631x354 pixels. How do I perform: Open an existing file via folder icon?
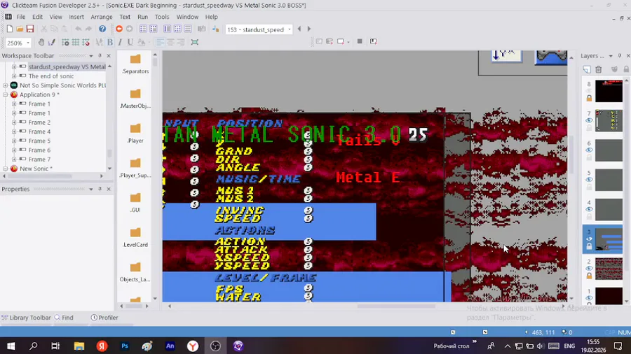point(20,29)
